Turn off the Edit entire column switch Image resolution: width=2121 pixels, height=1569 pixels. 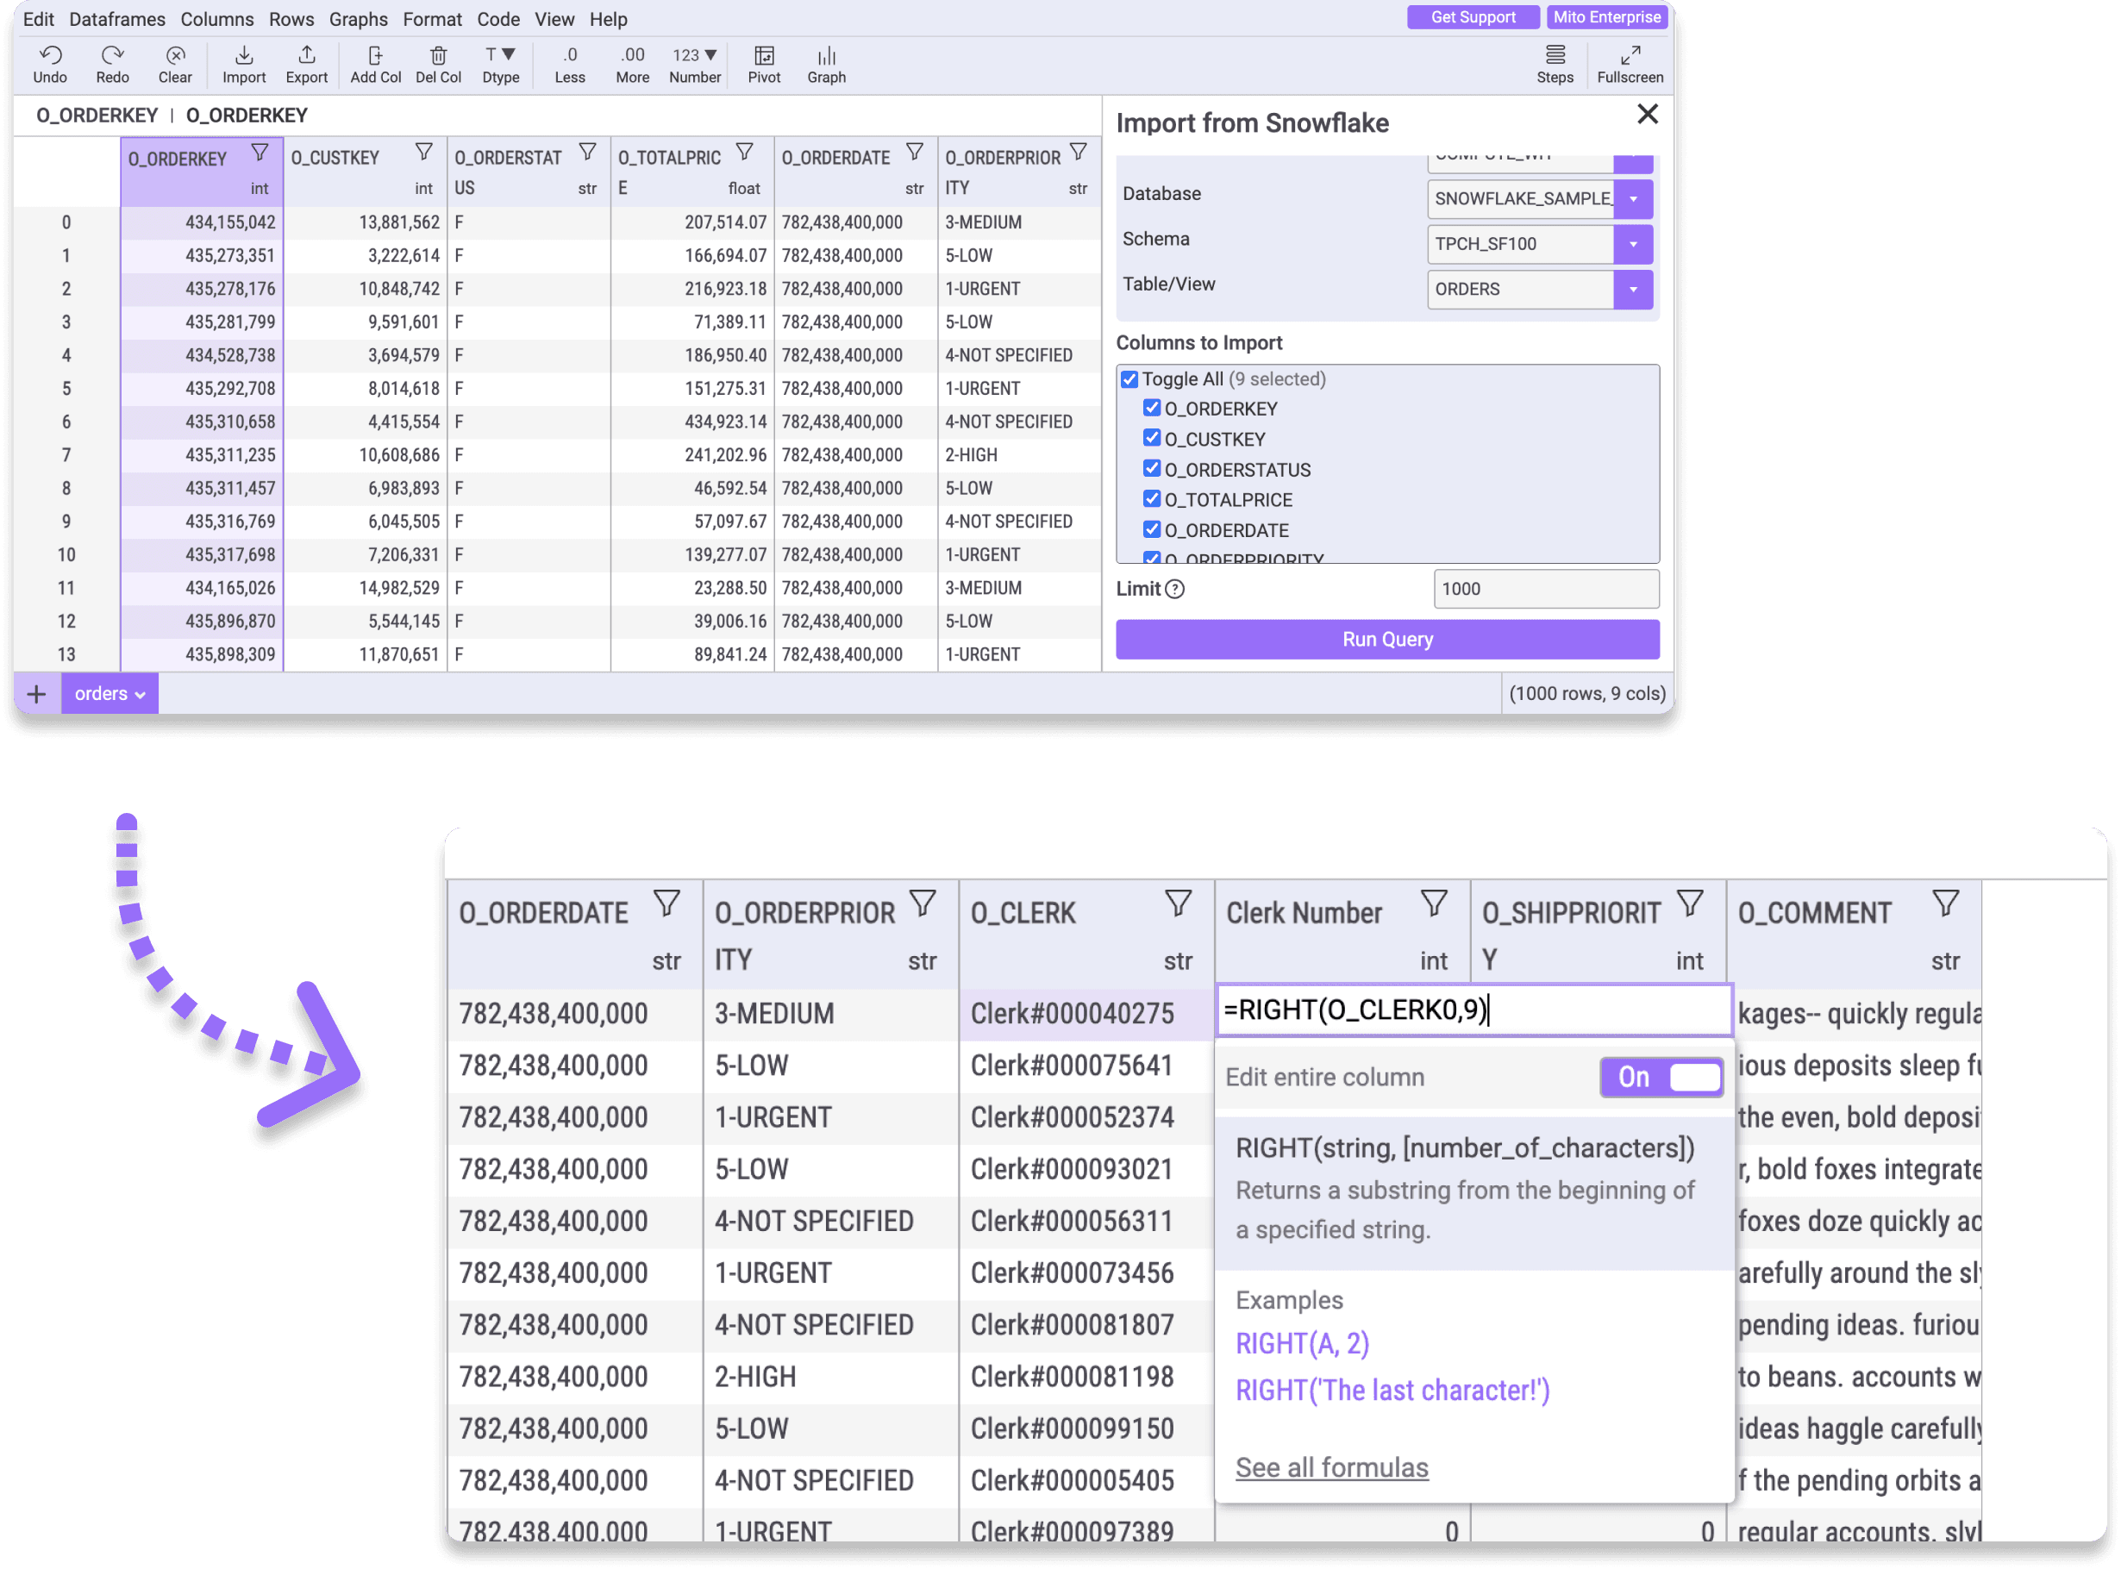tap(1661, 1077)
